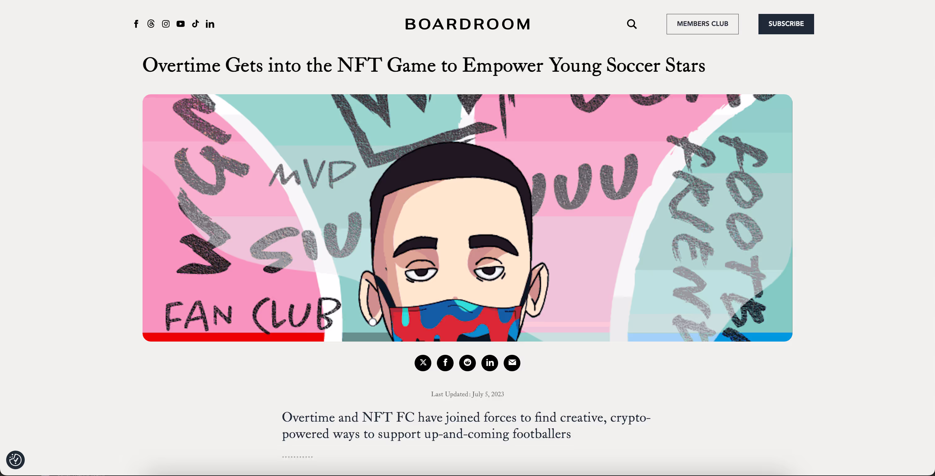Go to homepage via BOARDROOM logo
The width and height of the screenshot is (935, 476).
[x=467, y=24]
